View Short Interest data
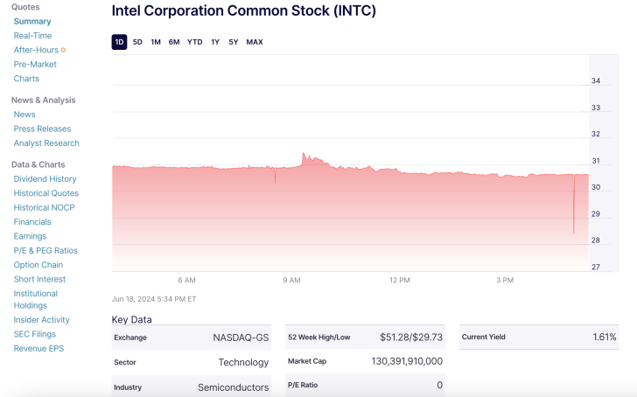The width and height of the screenshot is (637, 397). pyautogui.click(x=40, y=279)
